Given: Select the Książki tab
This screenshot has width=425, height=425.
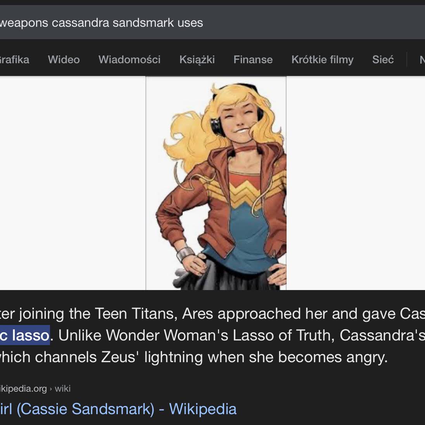Looking at the screenshot, I should click(197, 60).
